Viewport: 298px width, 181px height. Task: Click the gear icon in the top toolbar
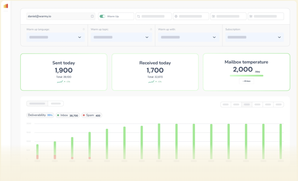pos(176,16)
